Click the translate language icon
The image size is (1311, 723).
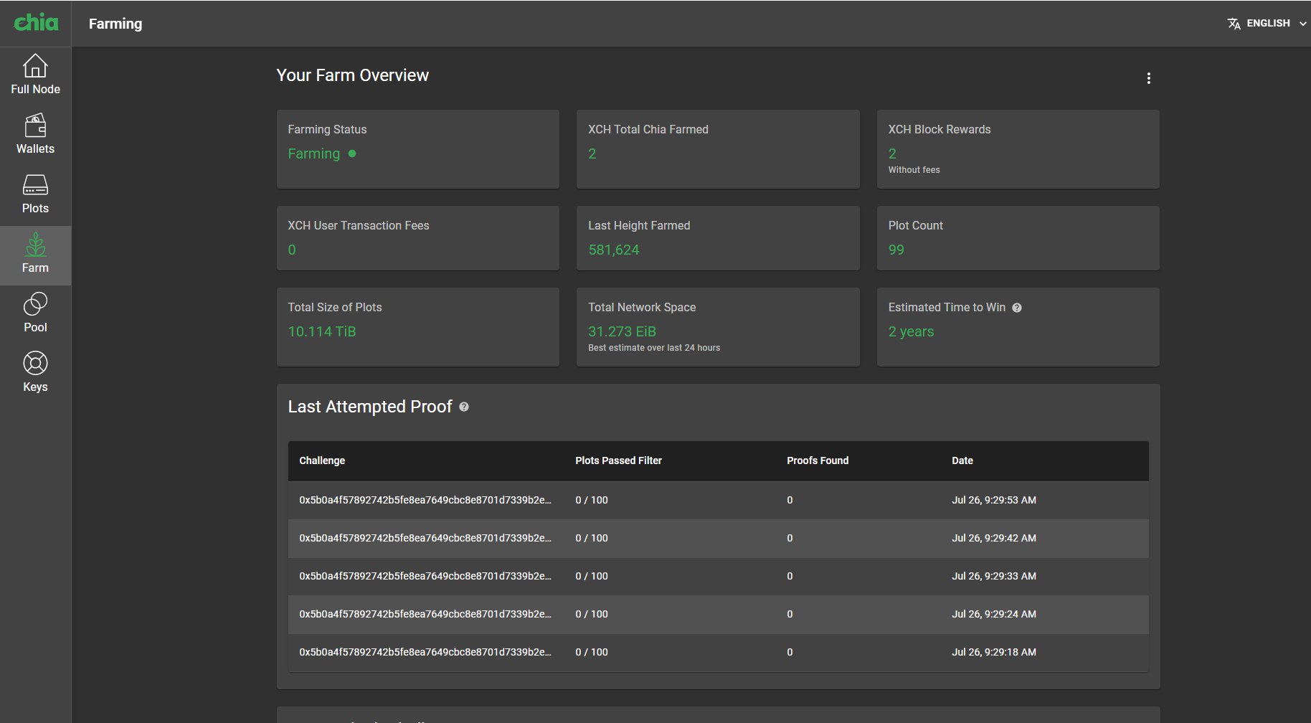[1234, 24]
